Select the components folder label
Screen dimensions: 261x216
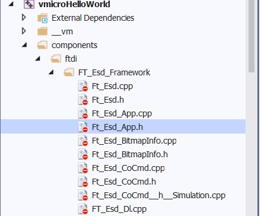point(75,45)
